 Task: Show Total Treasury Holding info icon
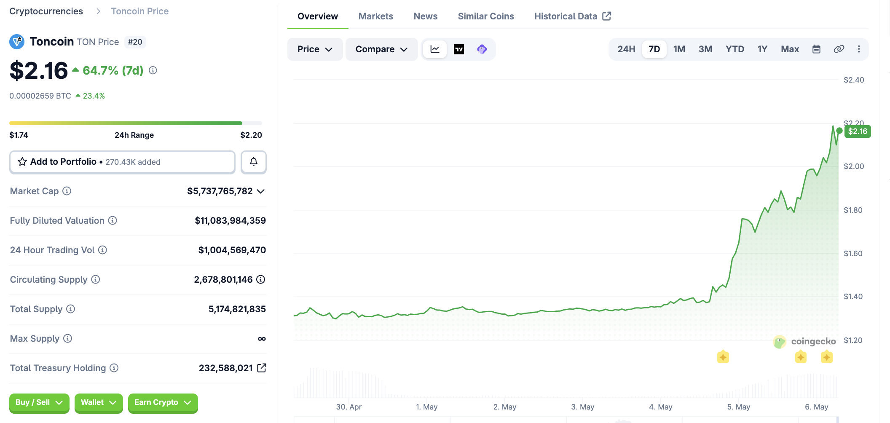114,368
